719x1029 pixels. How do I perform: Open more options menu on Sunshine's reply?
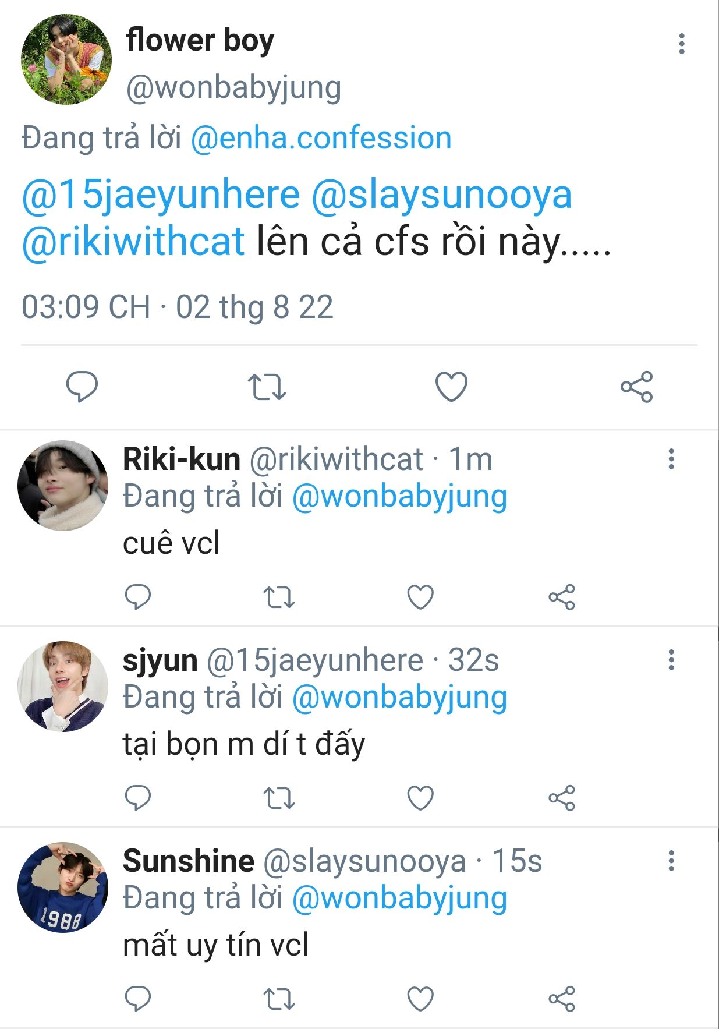(671, 861)
